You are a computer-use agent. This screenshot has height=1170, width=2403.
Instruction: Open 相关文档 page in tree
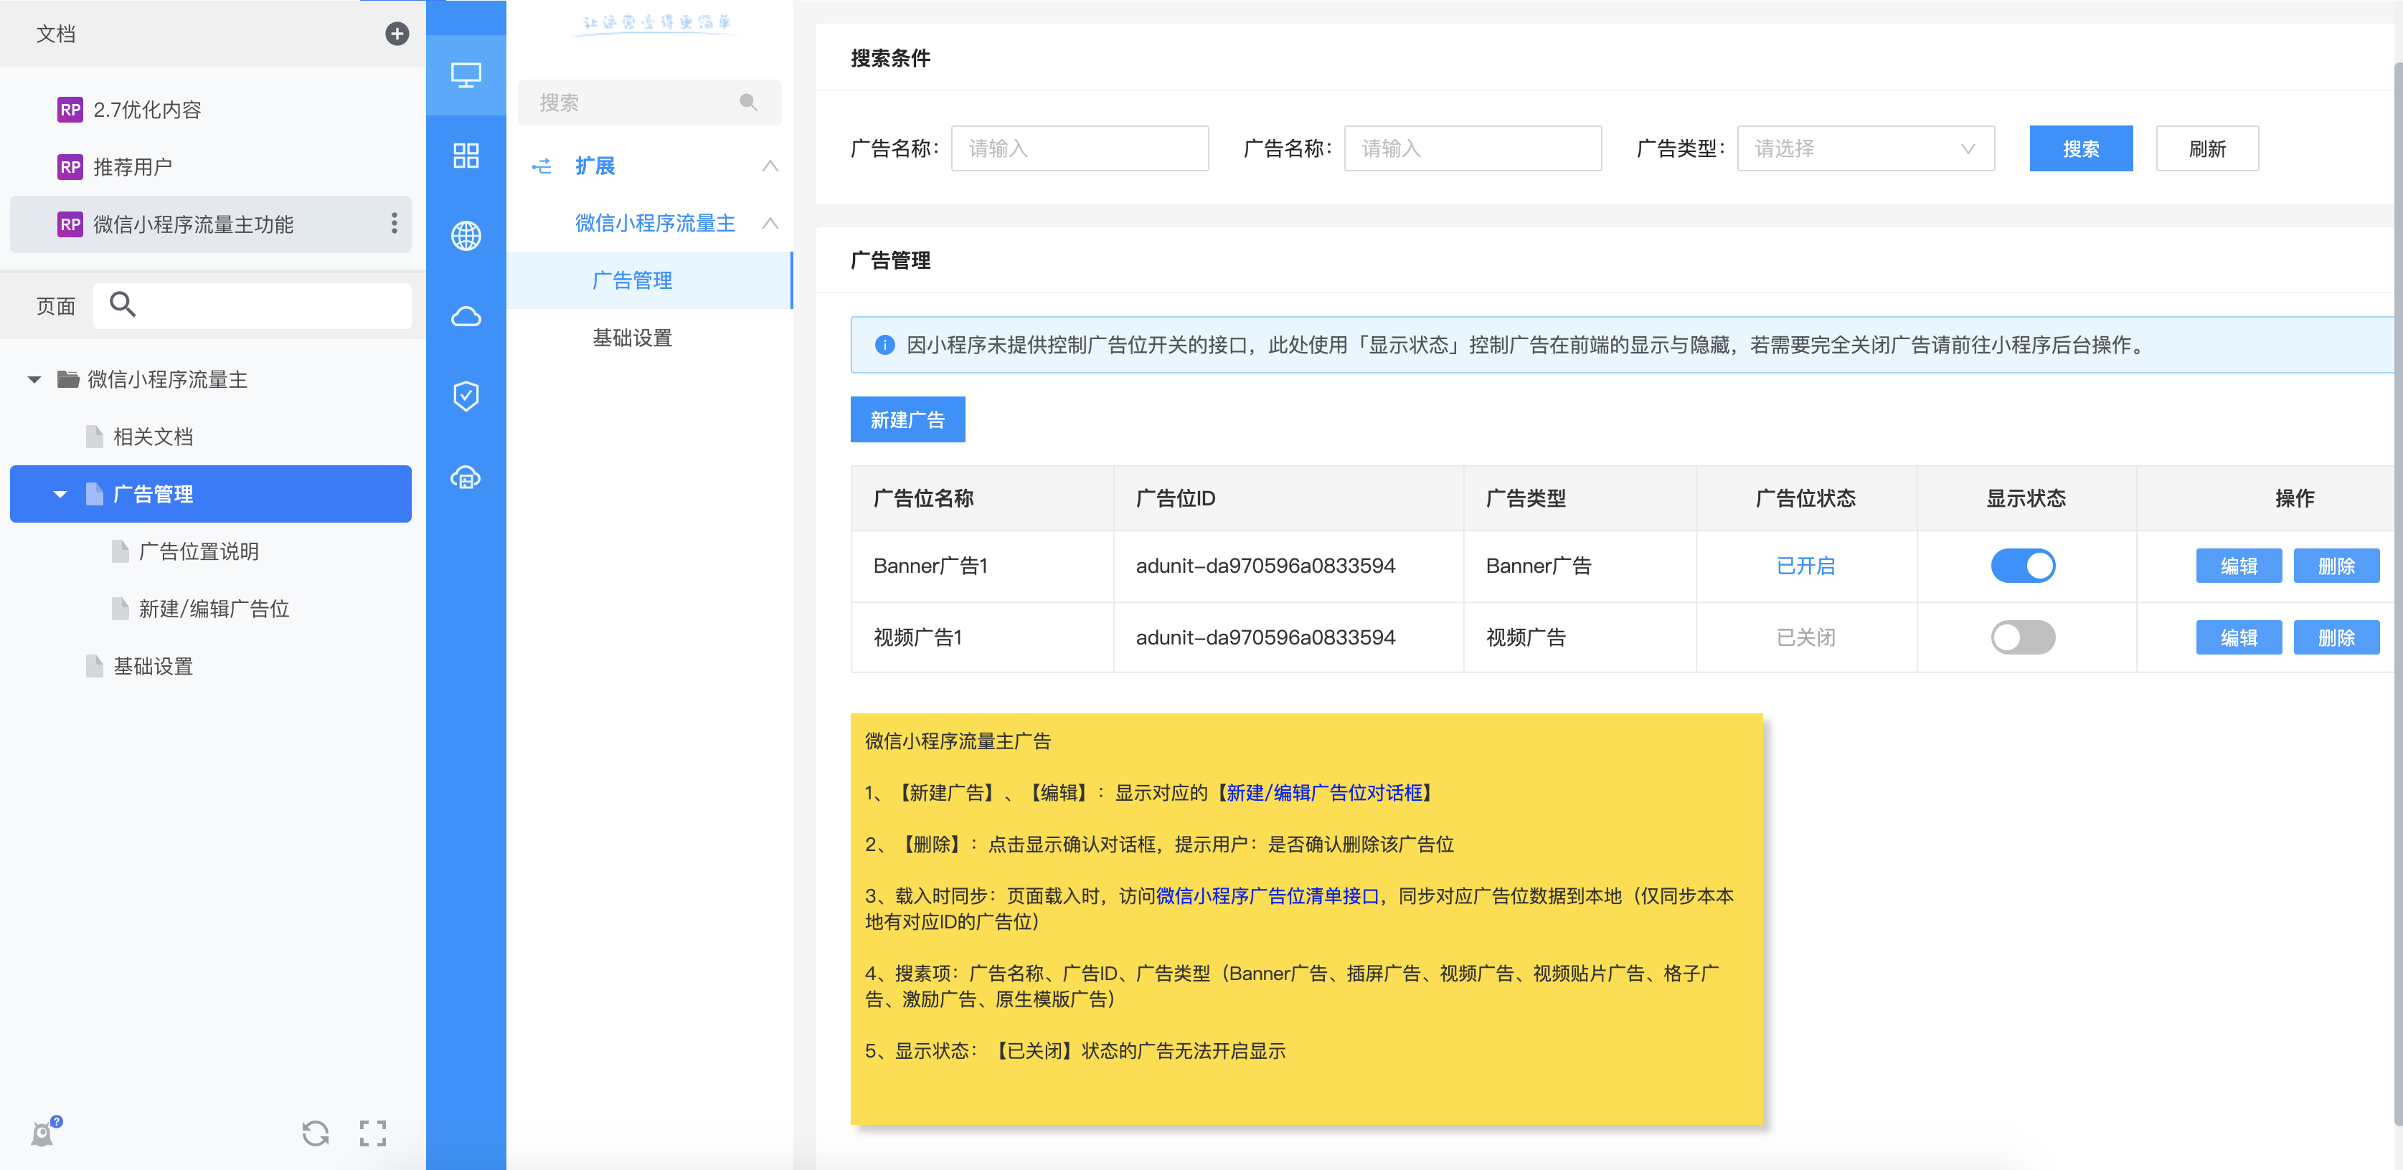153,437
